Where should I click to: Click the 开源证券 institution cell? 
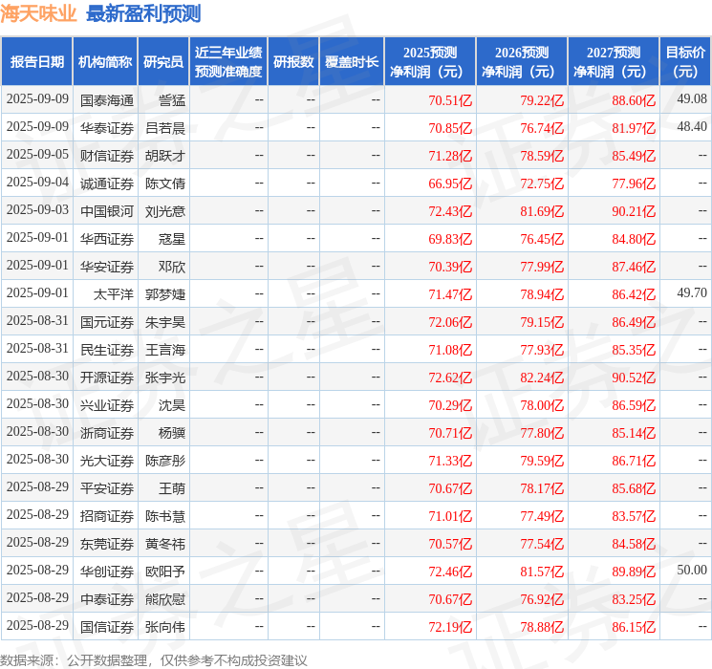[107, 378]
